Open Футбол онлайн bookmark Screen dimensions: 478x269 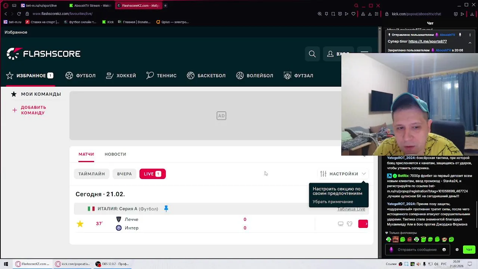[80, 22]
